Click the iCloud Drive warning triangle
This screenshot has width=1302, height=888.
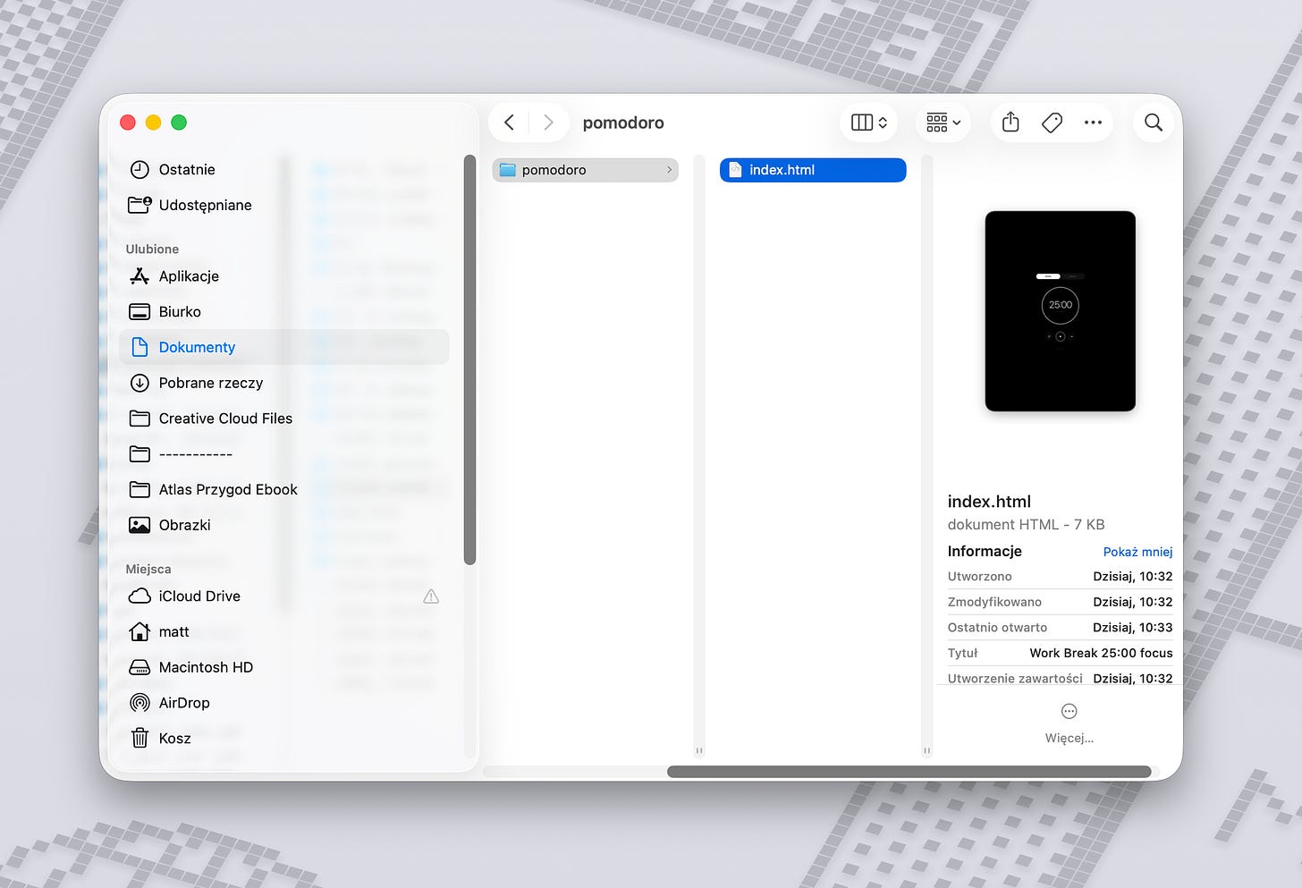431,596
